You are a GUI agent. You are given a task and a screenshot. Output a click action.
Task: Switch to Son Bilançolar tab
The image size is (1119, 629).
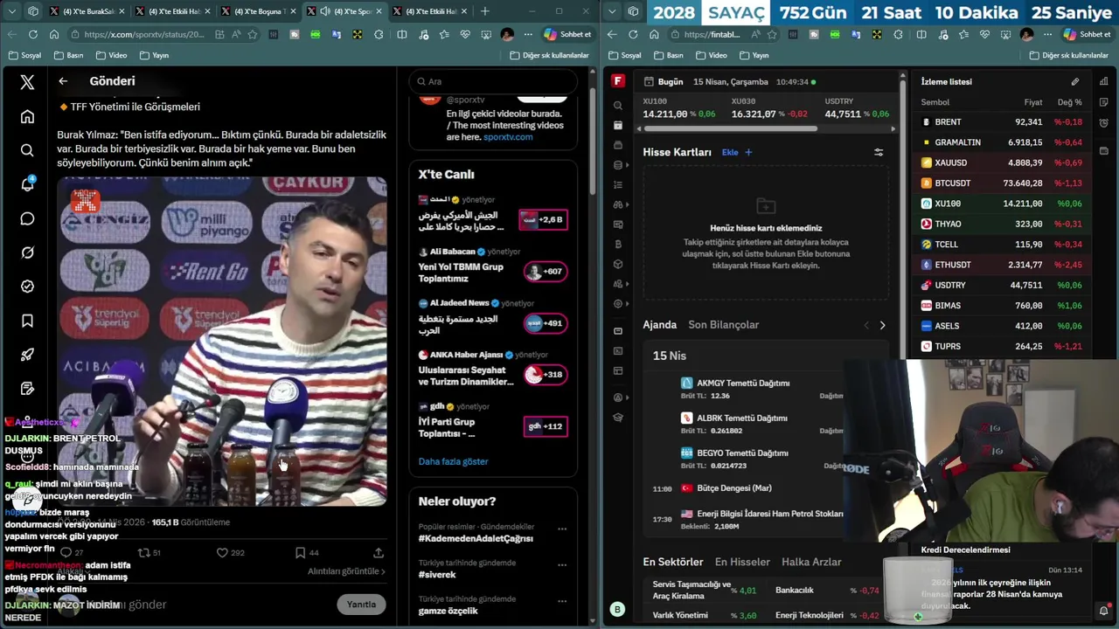click(723, 325)
